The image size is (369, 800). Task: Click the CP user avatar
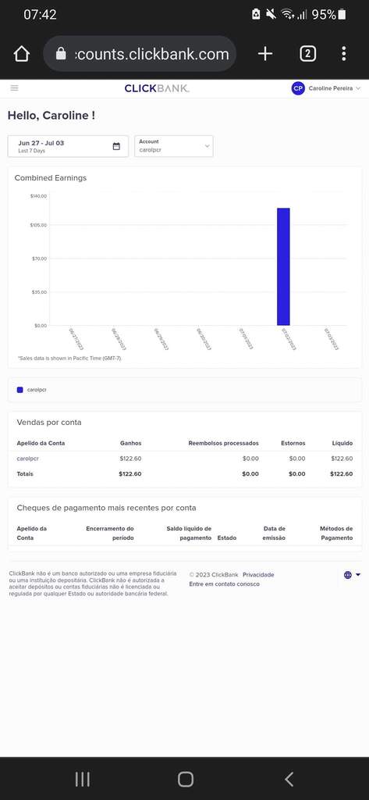point(298,88)
